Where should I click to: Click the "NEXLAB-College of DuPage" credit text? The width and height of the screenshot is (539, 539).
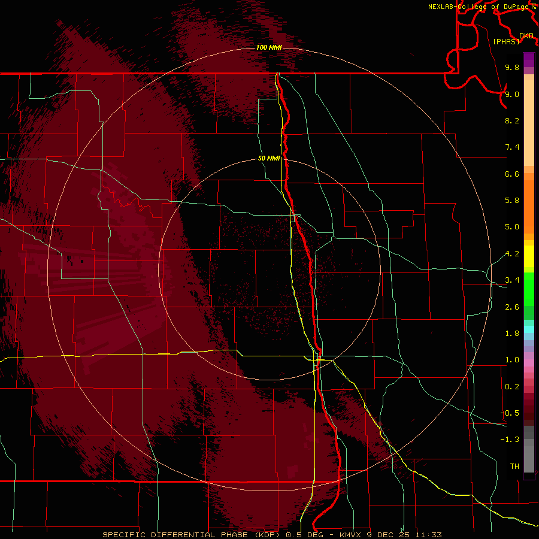(478, 7)
